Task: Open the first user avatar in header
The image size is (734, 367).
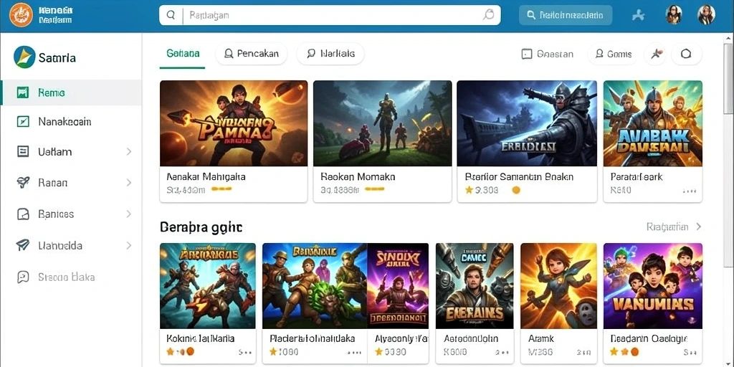Action: 674,15
